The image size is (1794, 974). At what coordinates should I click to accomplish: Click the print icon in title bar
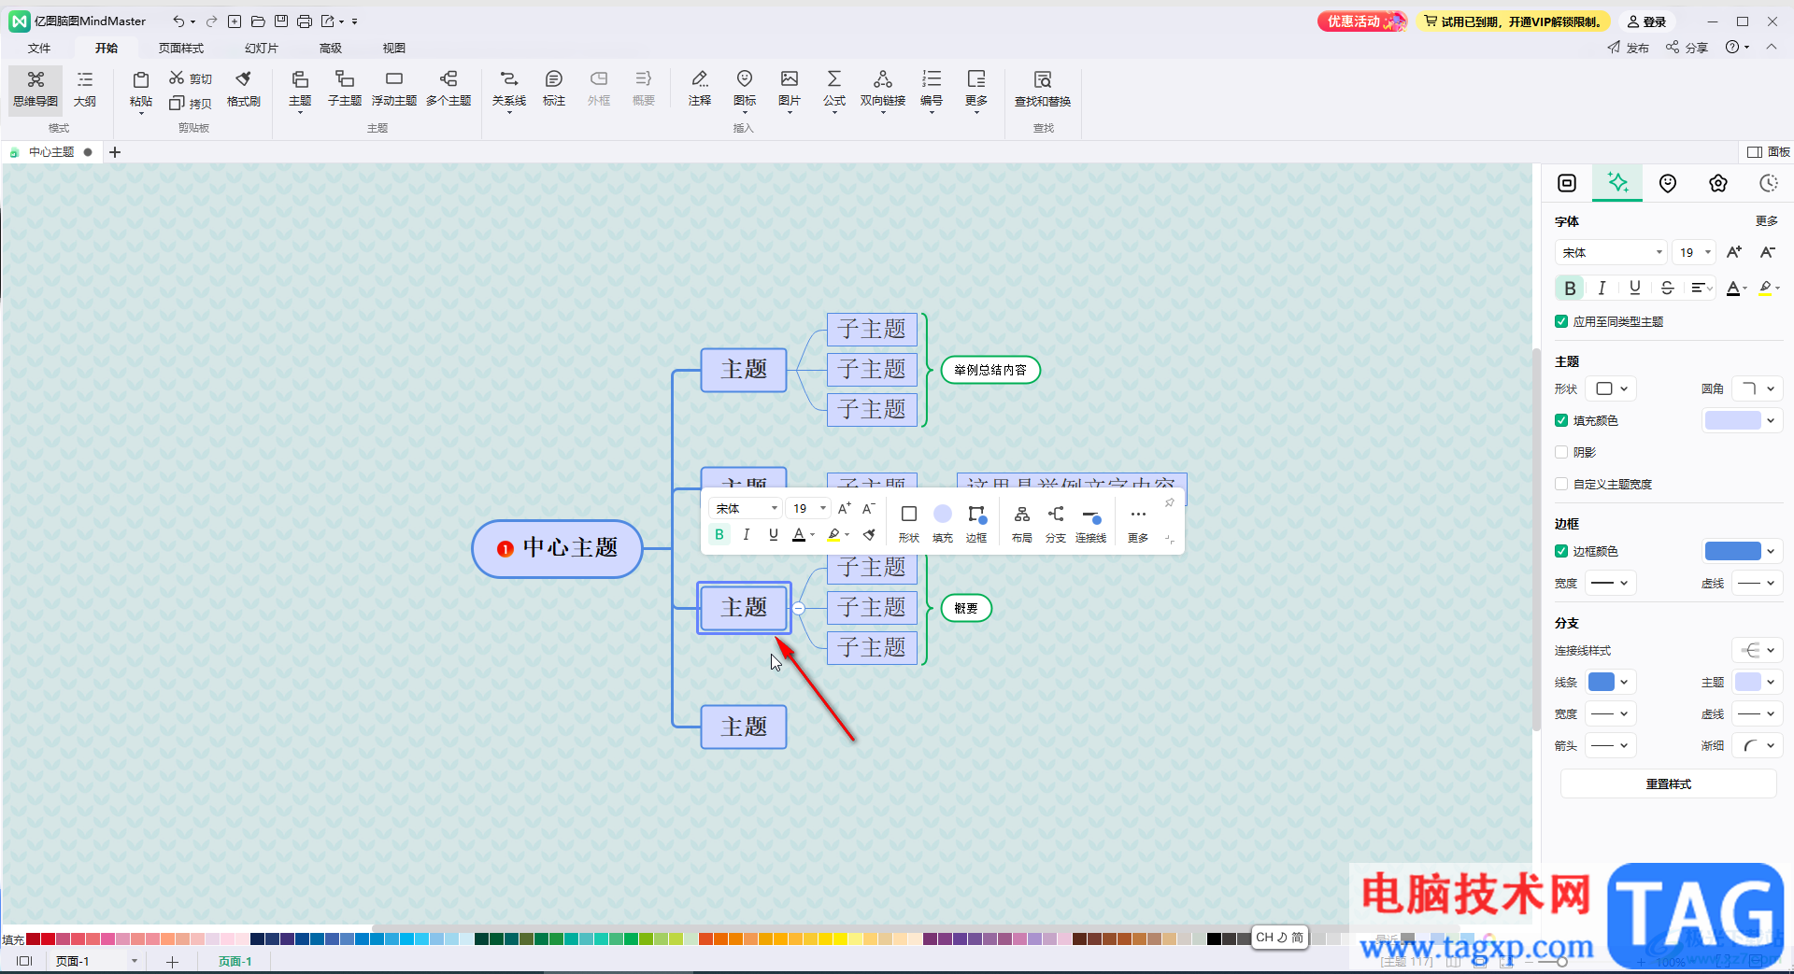(305, 21)
